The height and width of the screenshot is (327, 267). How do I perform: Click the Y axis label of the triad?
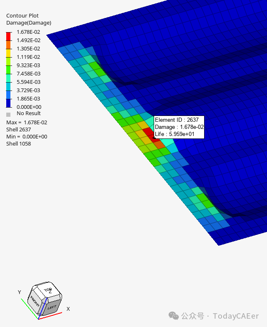(19, 292)
